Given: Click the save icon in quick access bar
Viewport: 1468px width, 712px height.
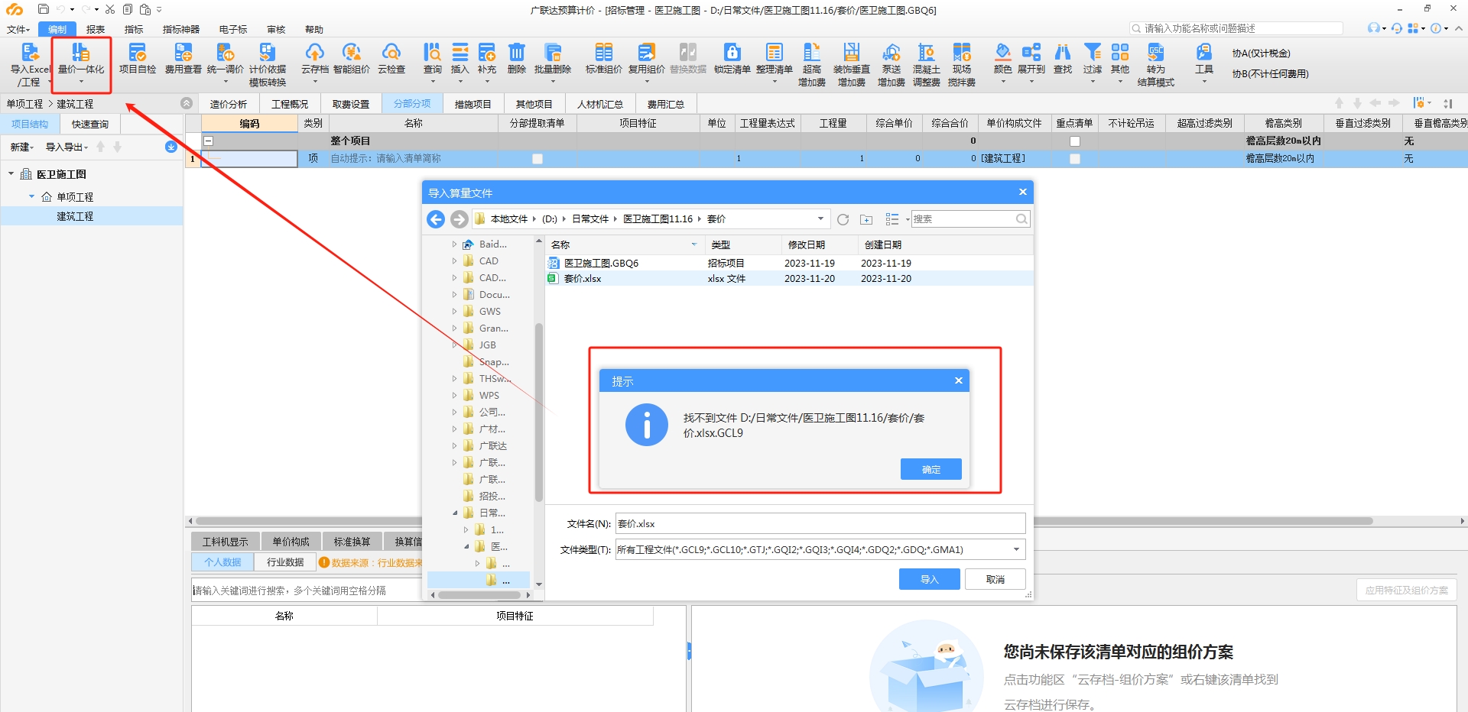Looking at the screenshot, I should tap(44, 9).
